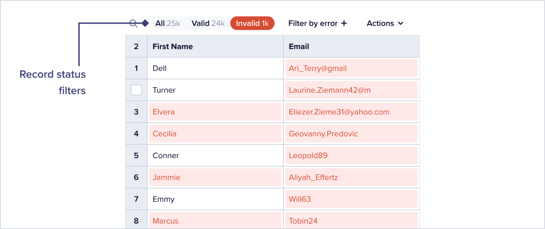Select row number 5
The image size is (545, 229).
coord(136,156)
